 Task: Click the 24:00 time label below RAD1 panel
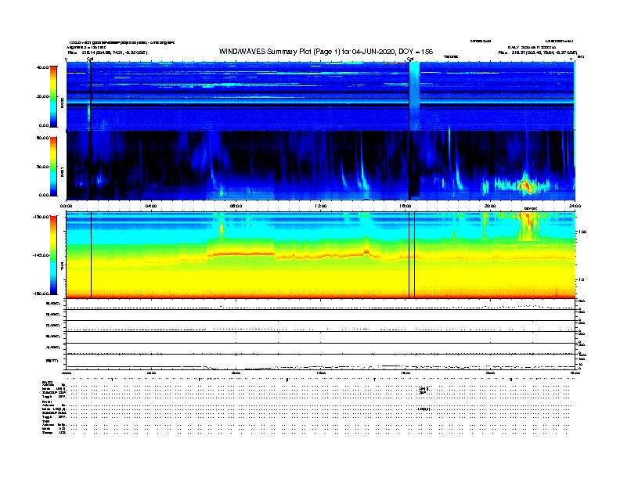pos(575,206)
